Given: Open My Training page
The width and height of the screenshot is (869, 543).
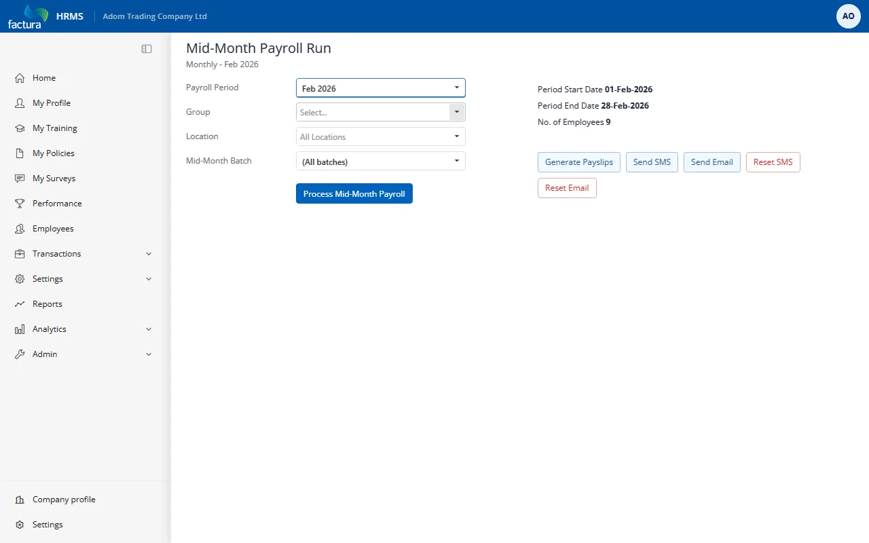Looking at the screenshot, I should click(x=55, y=128).
